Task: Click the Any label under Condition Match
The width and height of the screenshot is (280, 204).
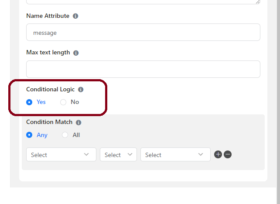Action: [x=42, y=135]
